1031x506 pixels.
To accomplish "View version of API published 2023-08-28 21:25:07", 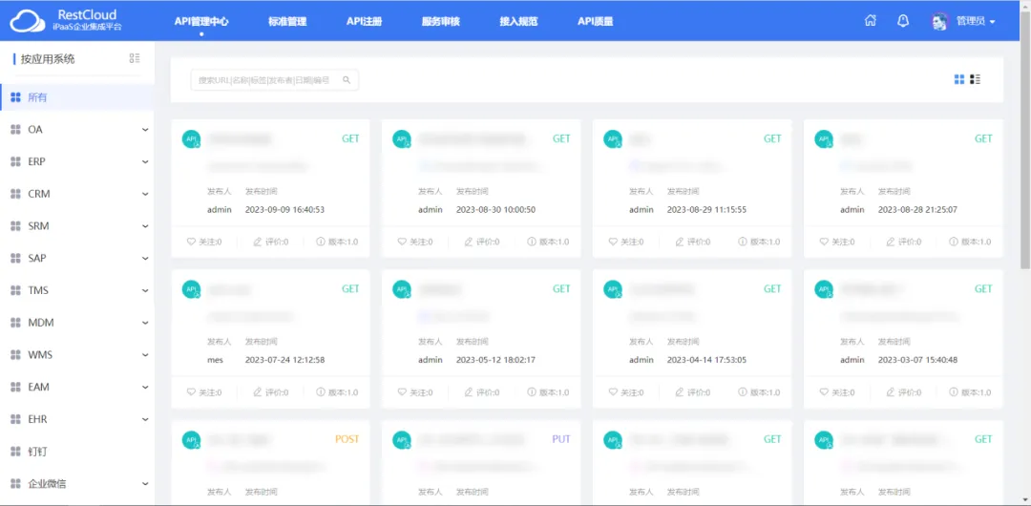I will (970, 242).
